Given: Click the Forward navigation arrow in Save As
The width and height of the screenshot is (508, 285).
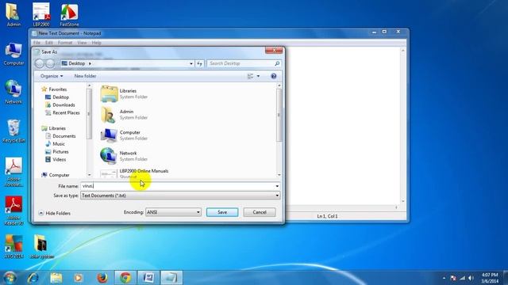Looking at the screenshot, I should click(x=50, y=63).
